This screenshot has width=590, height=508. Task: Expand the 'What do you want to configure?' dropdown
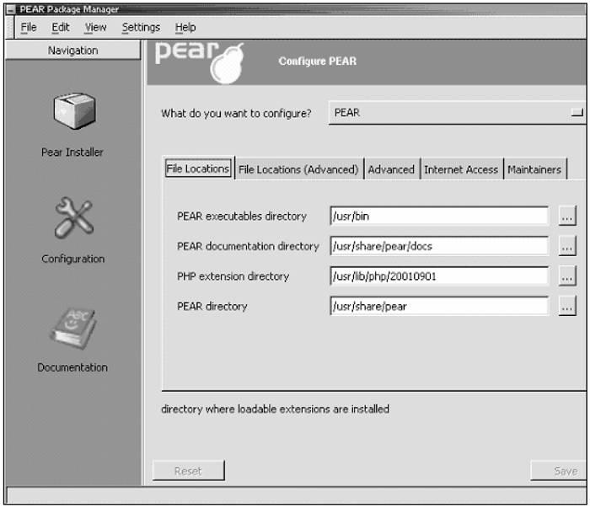(x=457, y=112)
